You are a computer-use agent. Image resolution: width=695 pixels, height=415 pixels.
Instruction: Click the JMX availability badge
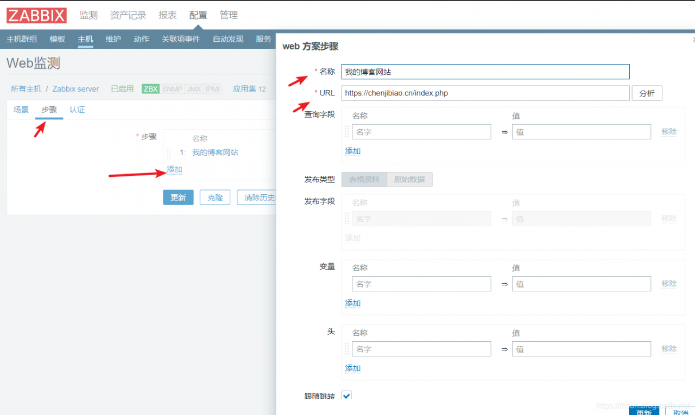tap(193, 89)
